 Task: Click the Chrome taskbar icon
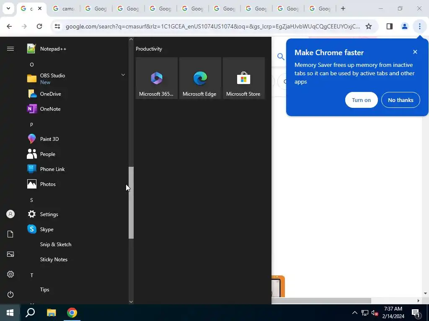click(x=72, y=313)
